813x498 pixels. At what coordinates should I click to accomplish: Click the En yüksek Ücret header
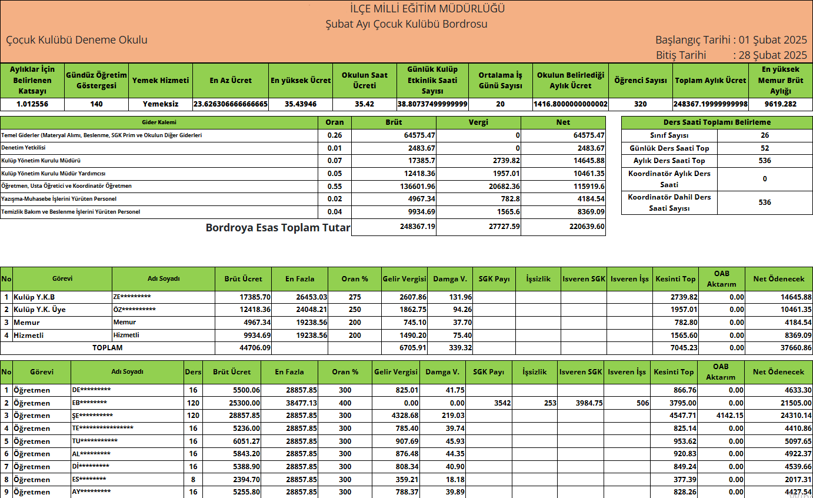point(301,81)
